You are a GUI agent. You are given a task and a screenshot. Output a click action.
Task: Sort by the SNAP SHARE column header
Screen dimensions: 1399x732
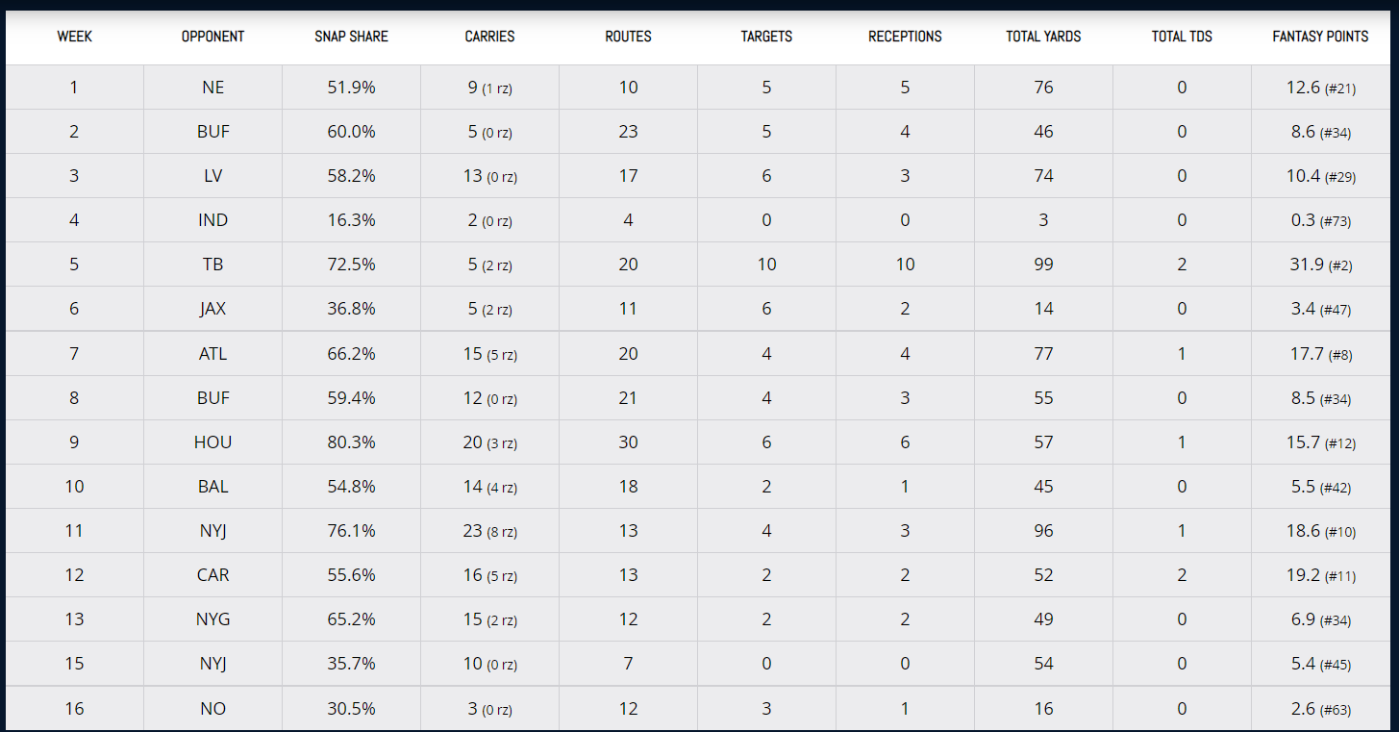click(x=351, y=37)
